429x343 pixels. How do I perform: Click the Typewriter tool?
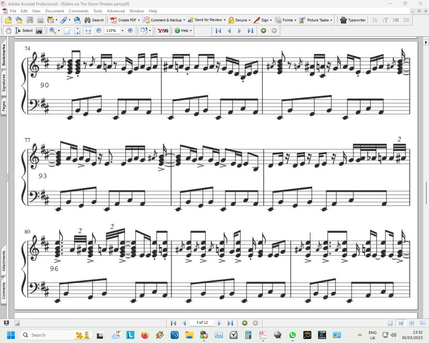click(353, 20)
